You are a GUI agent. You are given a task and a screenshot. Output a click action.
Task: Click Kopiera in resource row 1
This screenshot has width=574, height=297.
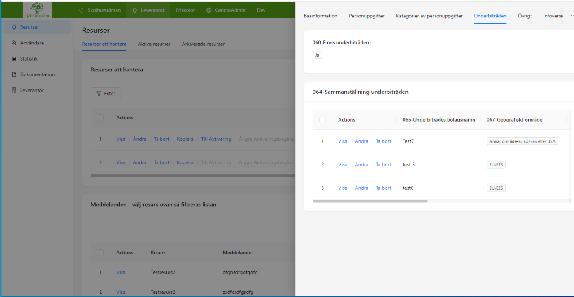[185, 139]
